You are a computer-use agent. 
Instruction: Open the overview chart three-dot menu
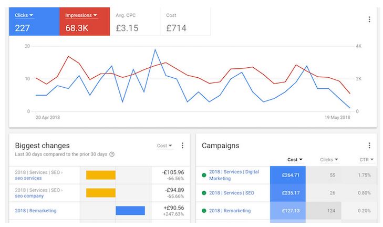[369, 19]
